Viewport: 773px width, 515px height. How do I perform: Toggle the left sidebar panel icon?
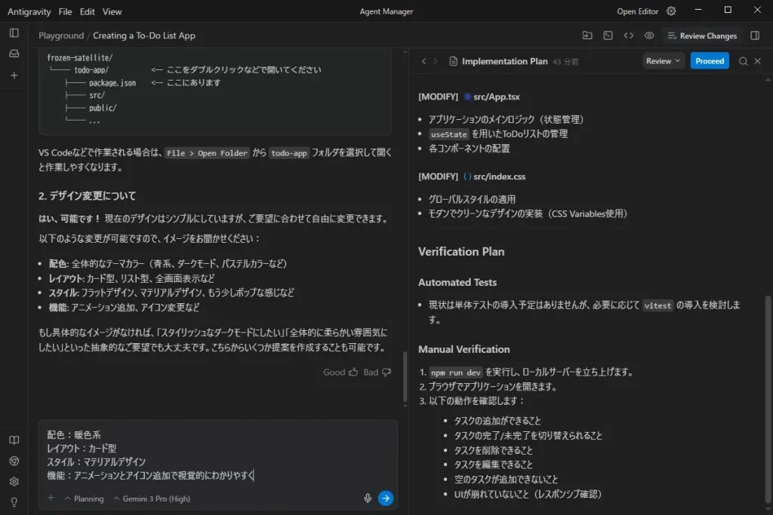pyautogui.click(x=14, y=33)
